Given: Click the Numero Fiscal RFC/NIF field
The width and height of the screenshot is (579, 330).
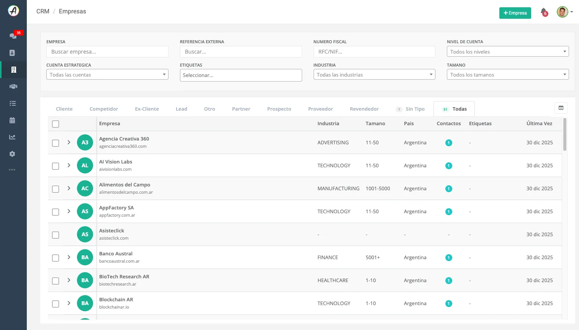Looking at the screenshot, I should (374, 52).
